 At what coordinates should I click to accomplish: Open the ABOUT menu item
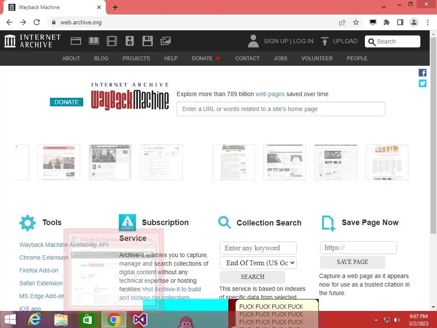click(x=71, y=58)
